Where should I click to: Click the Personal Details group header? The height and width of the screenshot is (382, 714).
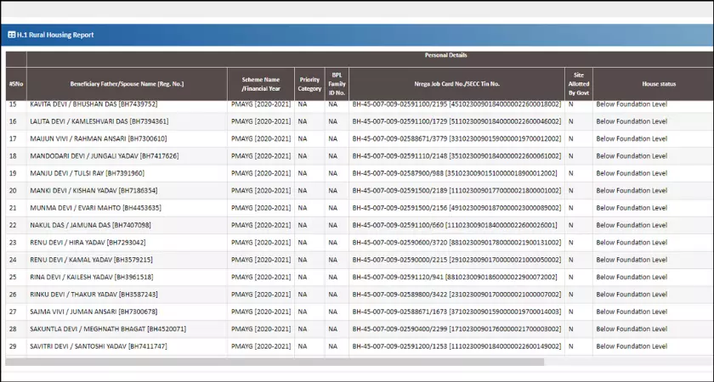coord(445,55)
